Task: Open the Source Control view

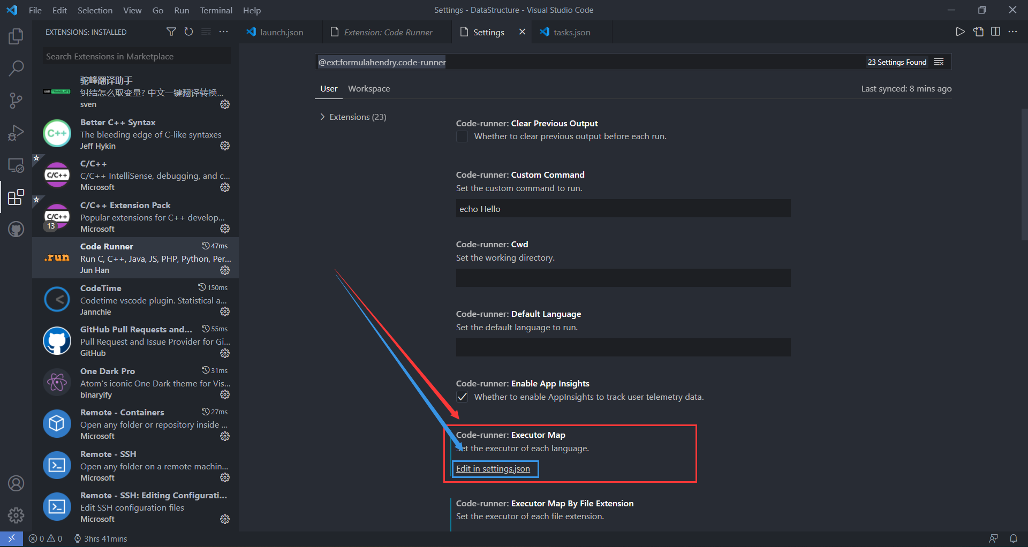Action: pyautogui.click(x=16, y=101)
